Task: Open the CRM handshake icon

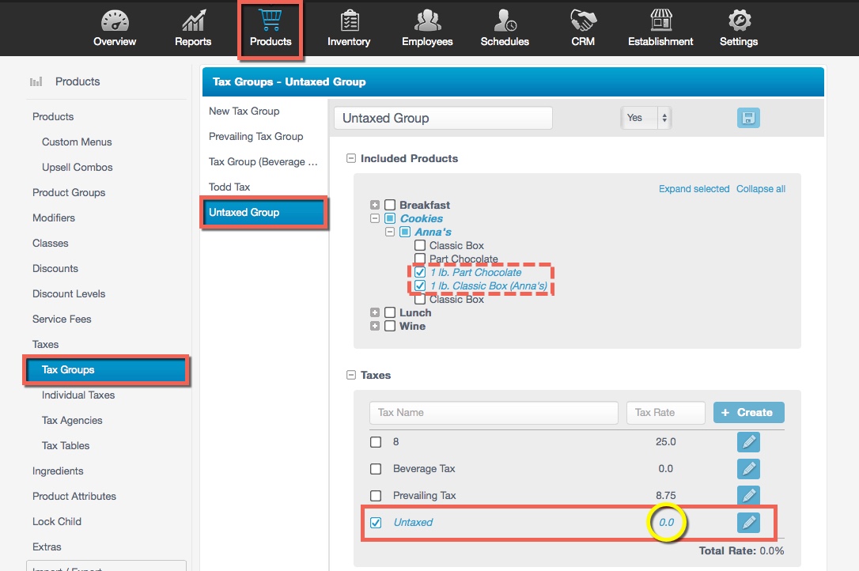Action: pos(583,21)
